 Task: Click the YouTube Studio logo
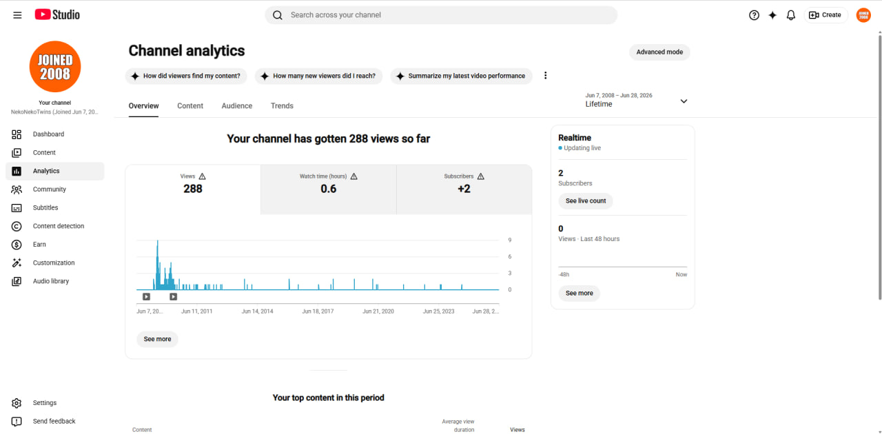tap(57, 14)
